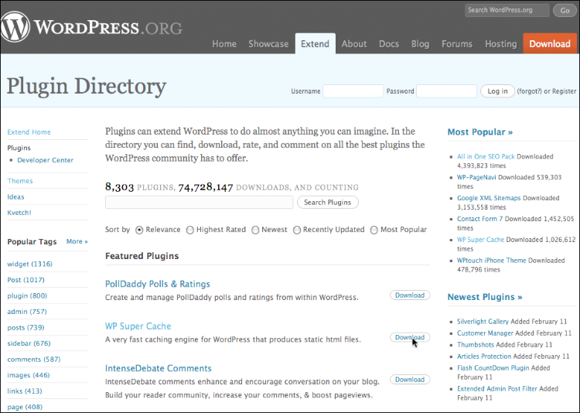Viewport: 580px width, 413px height.
Task: Open the Register link
Action: (564, 91)
